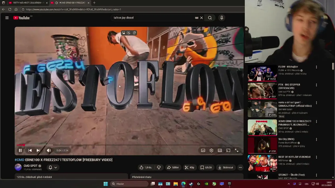Viewport: 335px width, 188px height.
Task: Open a new browser tab
Action: [94, 3]
